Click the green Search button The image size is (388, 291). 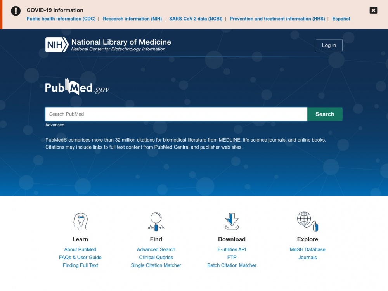coord(325,114)
